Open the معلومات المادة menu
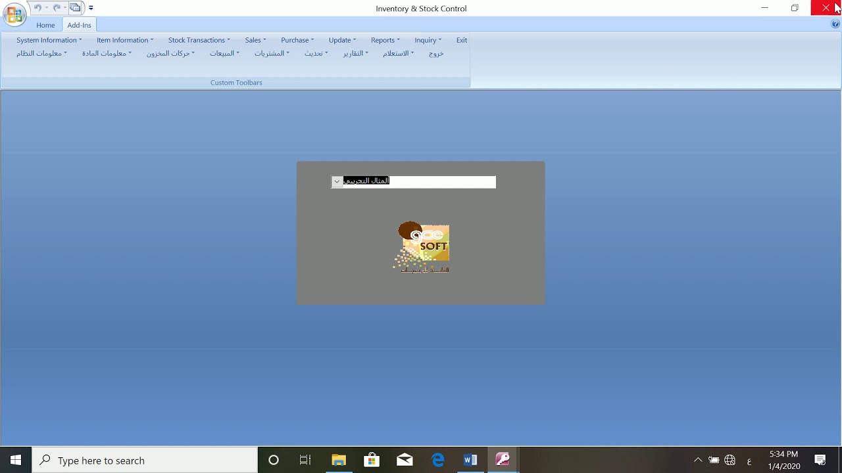Image resolution: width=842 pixels, height=473 pixels. 107,53
